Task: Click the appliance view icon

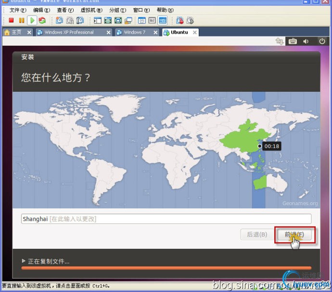Action: point(152,21)
